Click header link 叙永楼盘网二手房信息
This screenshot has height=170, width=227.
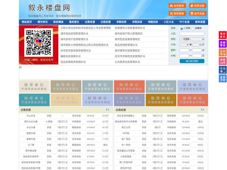tap(41, 16)
